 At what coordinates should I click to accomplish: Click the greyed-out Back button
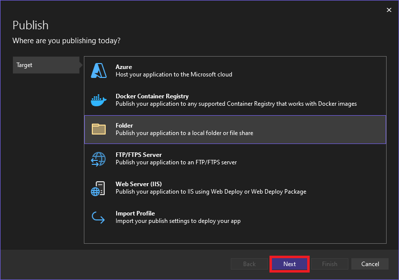(x=249, y=264)
